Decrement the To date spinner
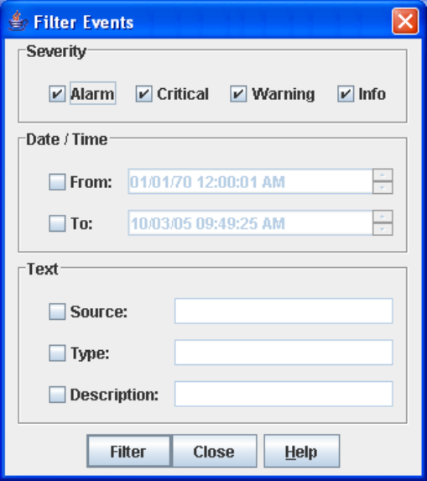 (383, 229)
